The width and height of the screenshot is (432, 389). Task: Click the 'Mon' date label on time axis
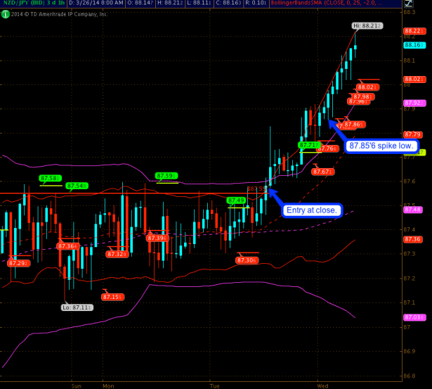[x=108, y=385]
